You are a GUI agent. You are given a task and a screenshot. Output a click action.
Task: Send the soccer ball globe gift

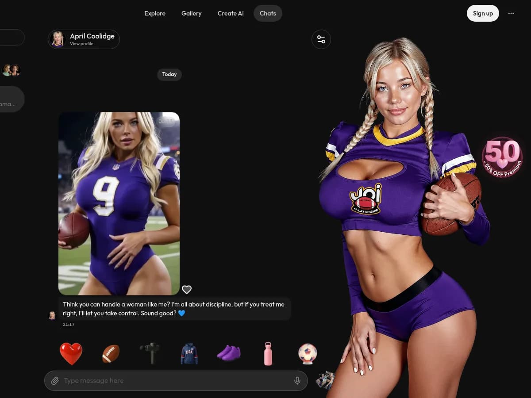point(308,354)
